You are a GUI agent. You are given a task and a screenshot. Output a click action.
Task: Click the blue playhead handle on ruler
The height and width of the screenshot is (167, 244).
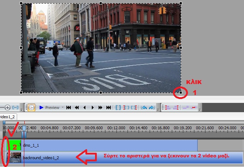click(24, 129)
